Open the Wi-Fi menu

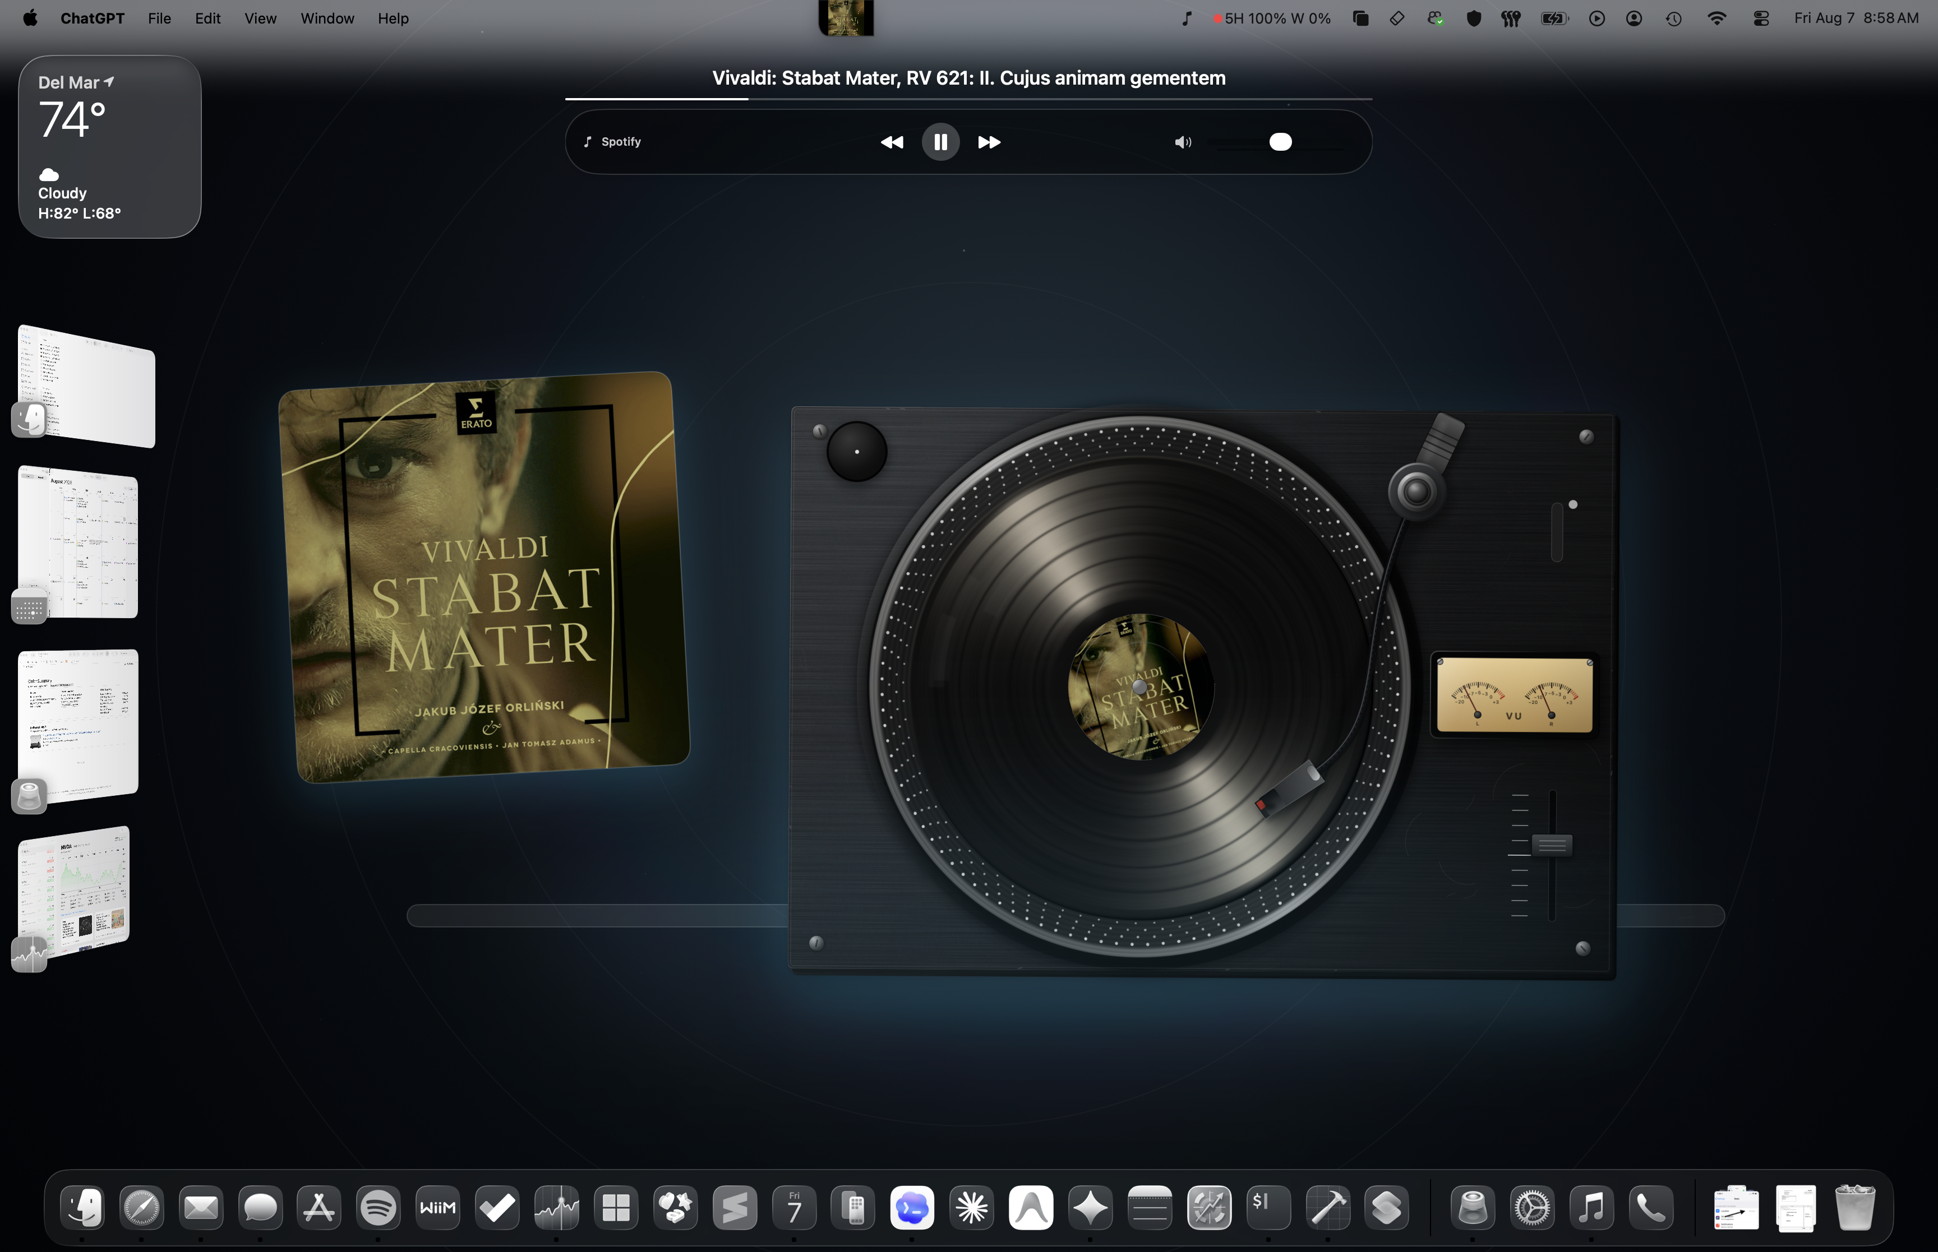(1717, 18)
